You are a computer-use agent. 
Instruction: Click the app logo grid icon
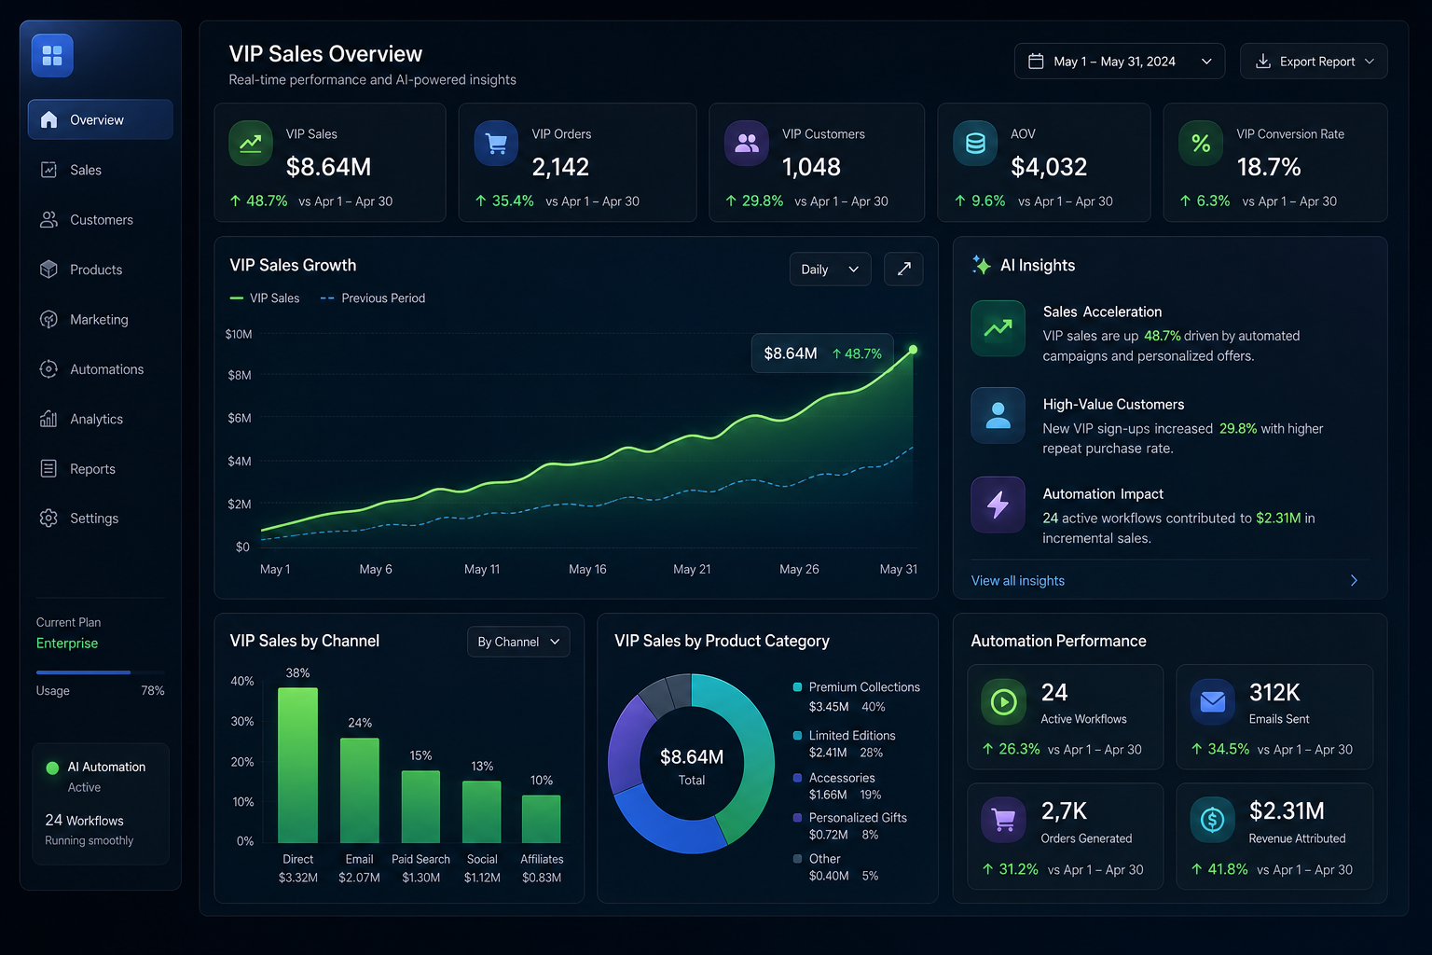click(x=52, y=56)
